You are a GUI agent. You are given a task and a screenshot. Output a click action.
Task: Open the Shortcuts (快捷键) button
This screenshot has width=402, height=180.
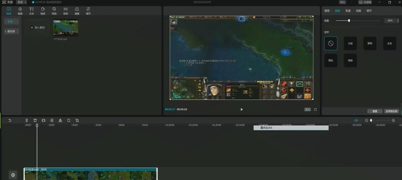(x=365, y=2)
